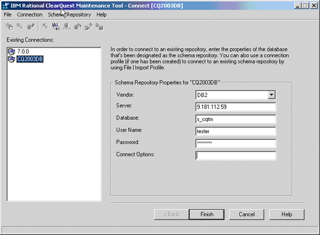Click the 'Existing Connections:' label

(30, 40)
